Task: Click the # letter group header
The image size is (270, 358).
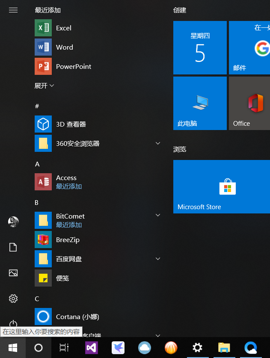Action: (37, 106)
